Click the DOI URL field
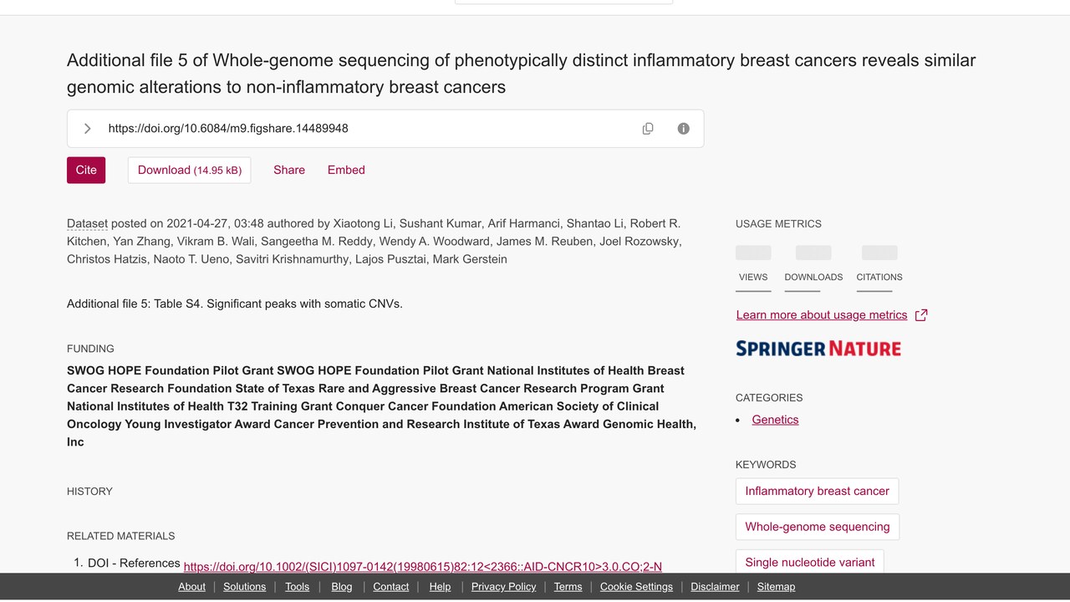This screenshot has width=1070, height=602. (385, 129)
